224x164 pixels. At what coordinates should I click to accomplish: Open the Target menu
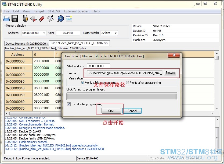tap(39, 11)
